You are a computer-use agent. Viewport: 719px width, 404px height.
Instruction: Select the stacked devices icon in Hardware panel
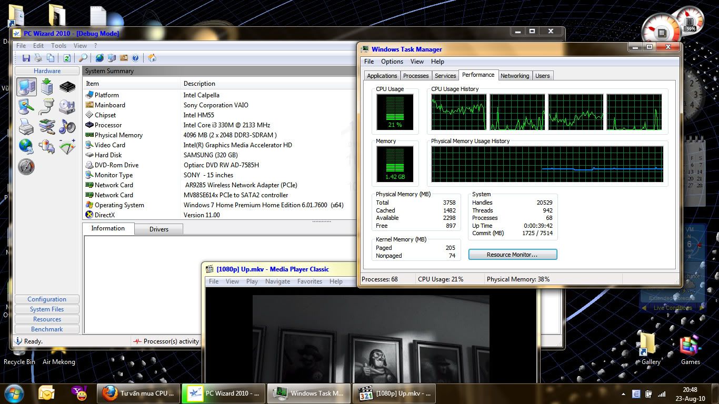pos(47,127)
